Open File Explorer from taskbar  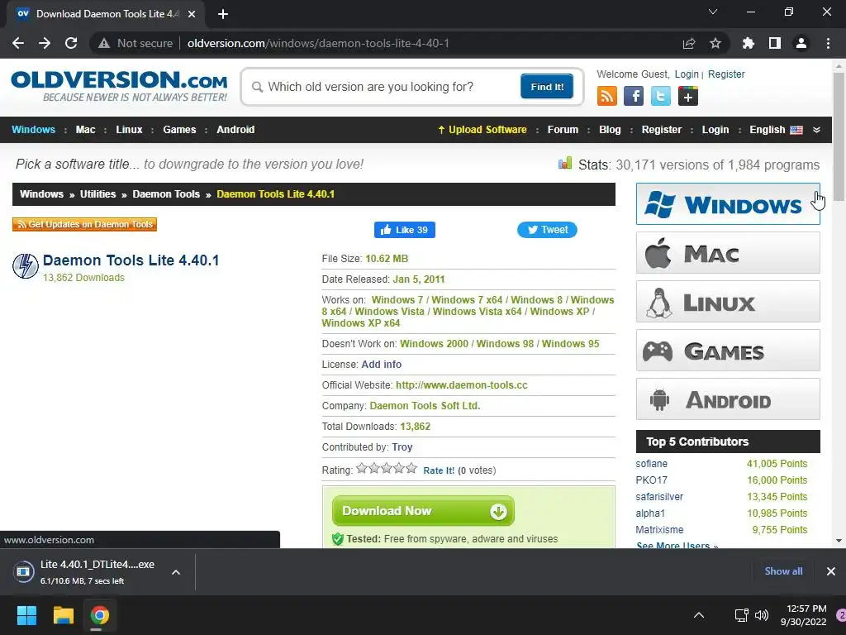coord(63,615)
